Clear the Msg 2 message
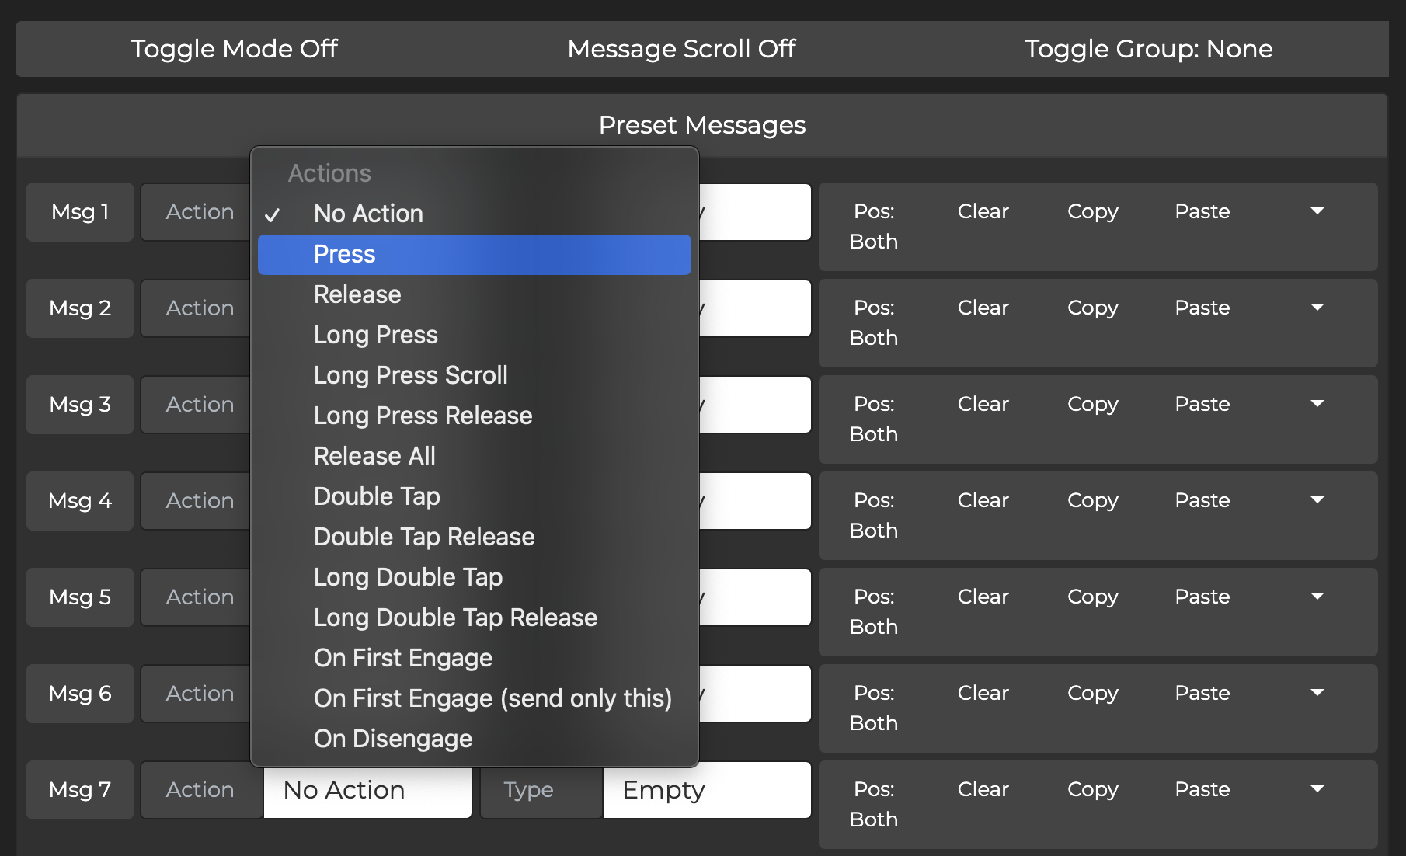1406x856 pixels. coord(983,308)
